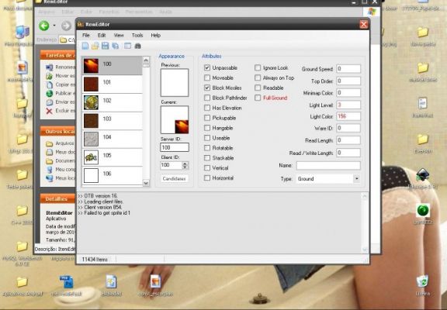Click Publicar globe icon in Explorer sidebar
Viewport: 447px width, 310px height.
(x=50, y=93)
